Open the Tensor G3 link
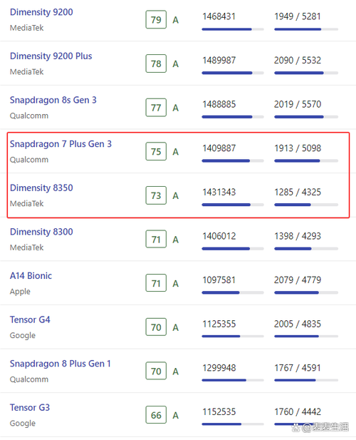The height and width of the screenshot is (440, 356). coord(30,407)
